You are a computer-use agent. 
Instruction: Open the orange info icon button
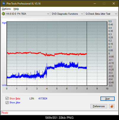pyautogui.click(x=112, y=106)
